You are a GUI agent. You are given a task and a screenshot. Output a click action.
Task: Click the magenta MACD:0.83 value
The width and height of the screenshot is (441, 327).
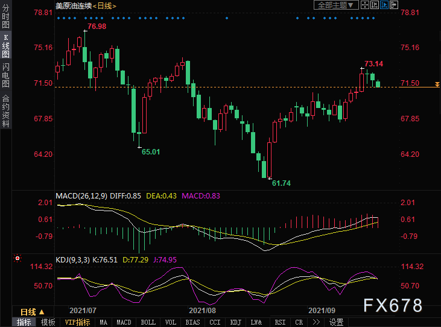201,196
